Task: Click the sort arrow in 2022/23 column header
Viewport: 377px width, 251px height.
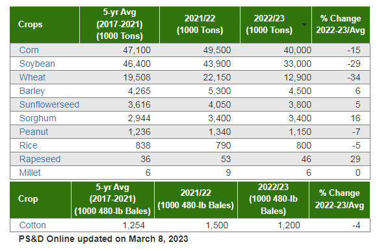Action: point(304,25)
